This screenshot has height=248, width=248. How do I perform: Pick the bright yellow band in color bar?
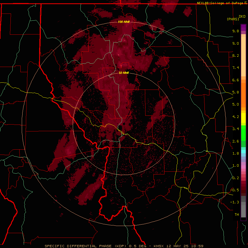[x=243, y=118]
